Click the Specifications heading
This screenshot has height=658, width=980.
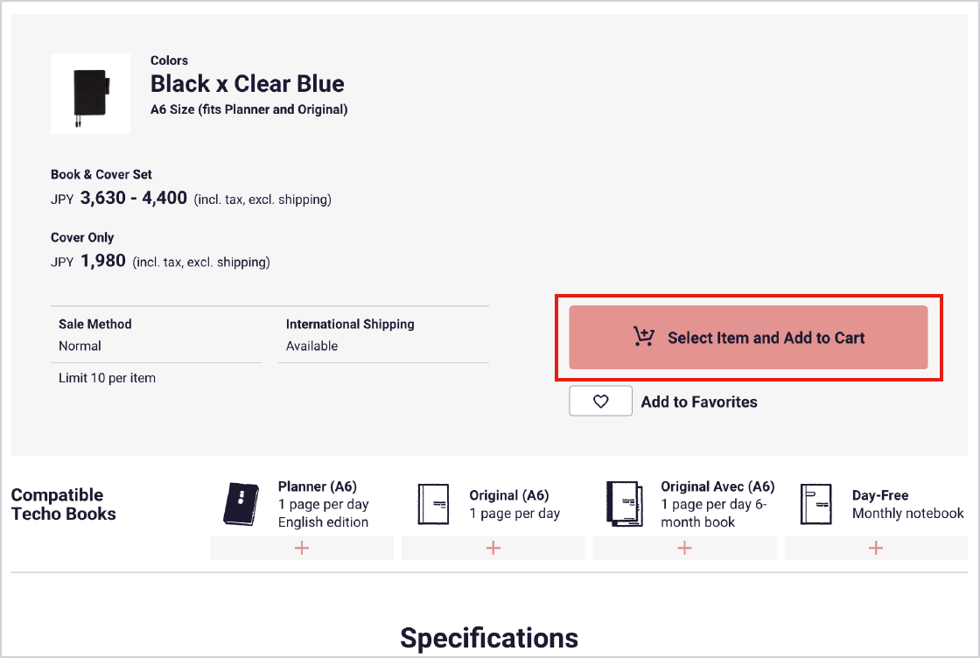pyautogui.click(x=489, y=638)
